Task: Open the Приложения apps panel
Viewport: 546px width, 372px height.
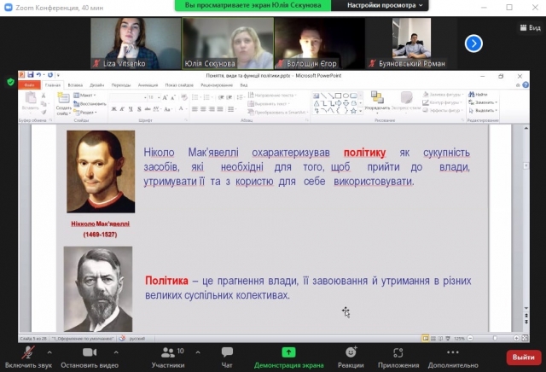Action: [x=398, y=353]
